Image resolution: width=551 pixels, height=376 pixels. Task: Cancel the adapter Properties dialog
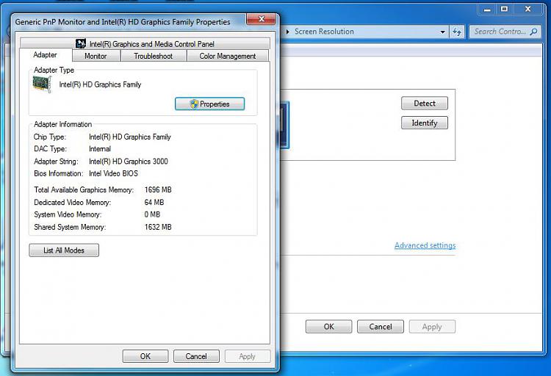click(x=196, y=356)
